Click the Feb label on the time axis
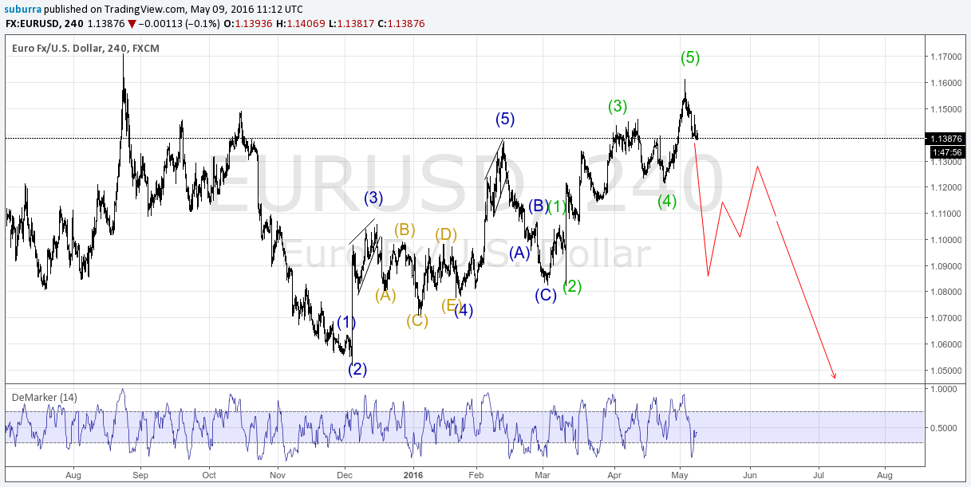Image resolution: width=971 pixels, height=487 pixels. click(x=476, y=474)
